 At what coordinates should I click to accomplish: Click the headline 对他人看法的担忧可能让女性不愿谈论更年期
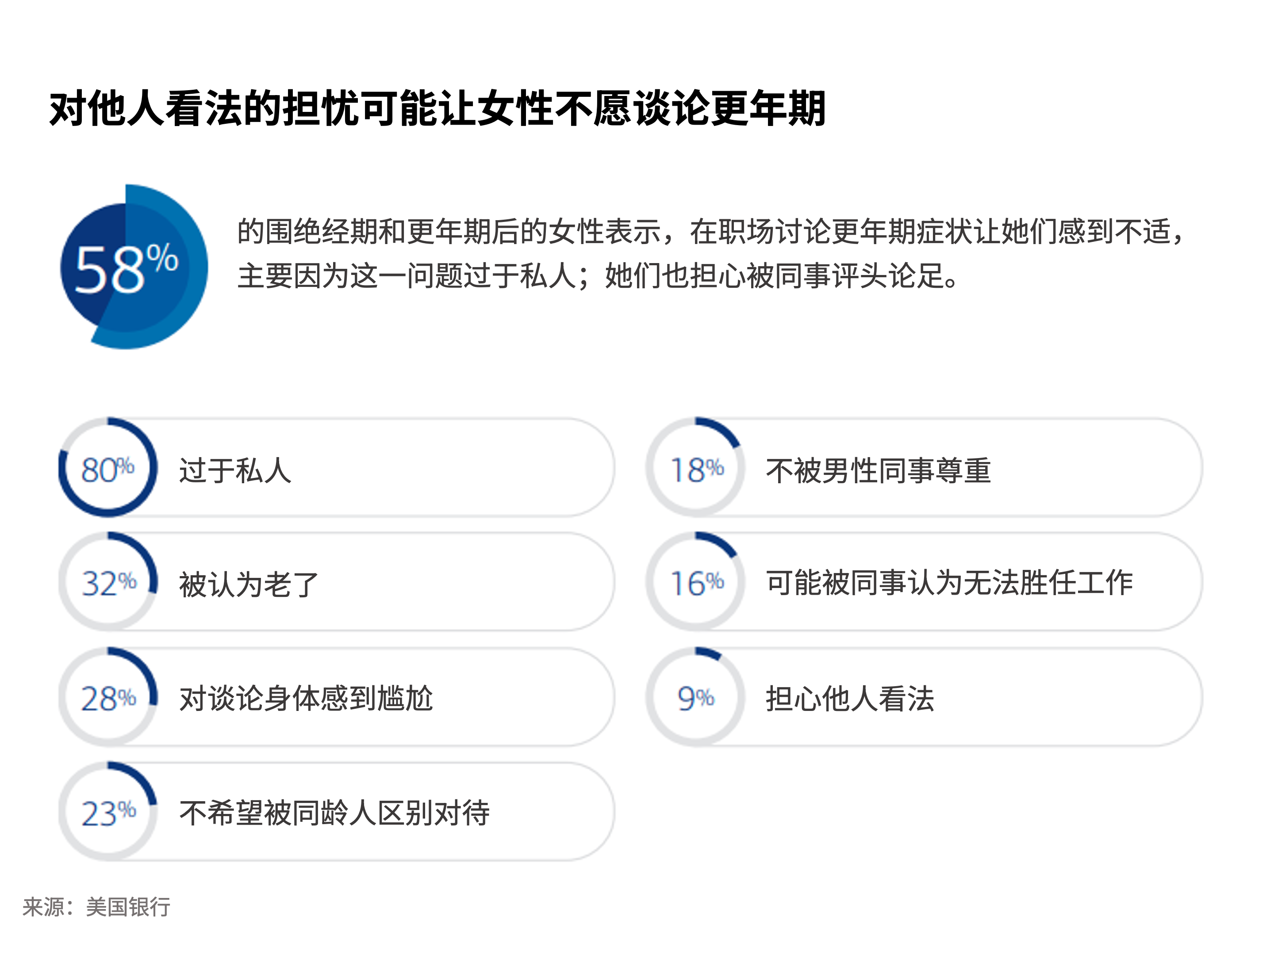click(438, 108)
